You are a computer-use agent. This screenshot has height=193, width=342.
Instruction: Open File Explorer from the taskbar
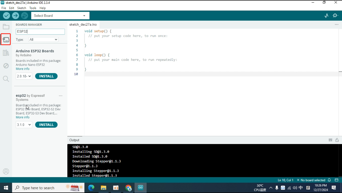click(x=103, y=188)
